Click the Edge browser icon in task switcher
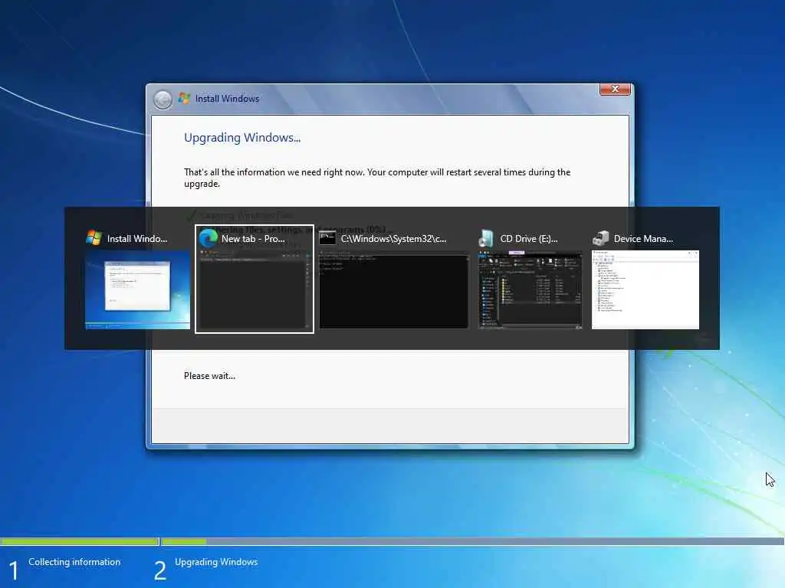The height and width of the screenshot is (588, 785). click(x=209, y=238)
